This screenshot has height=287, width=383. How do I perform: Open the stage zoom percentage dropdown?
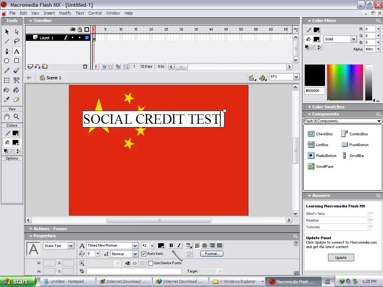pos(296,77)
